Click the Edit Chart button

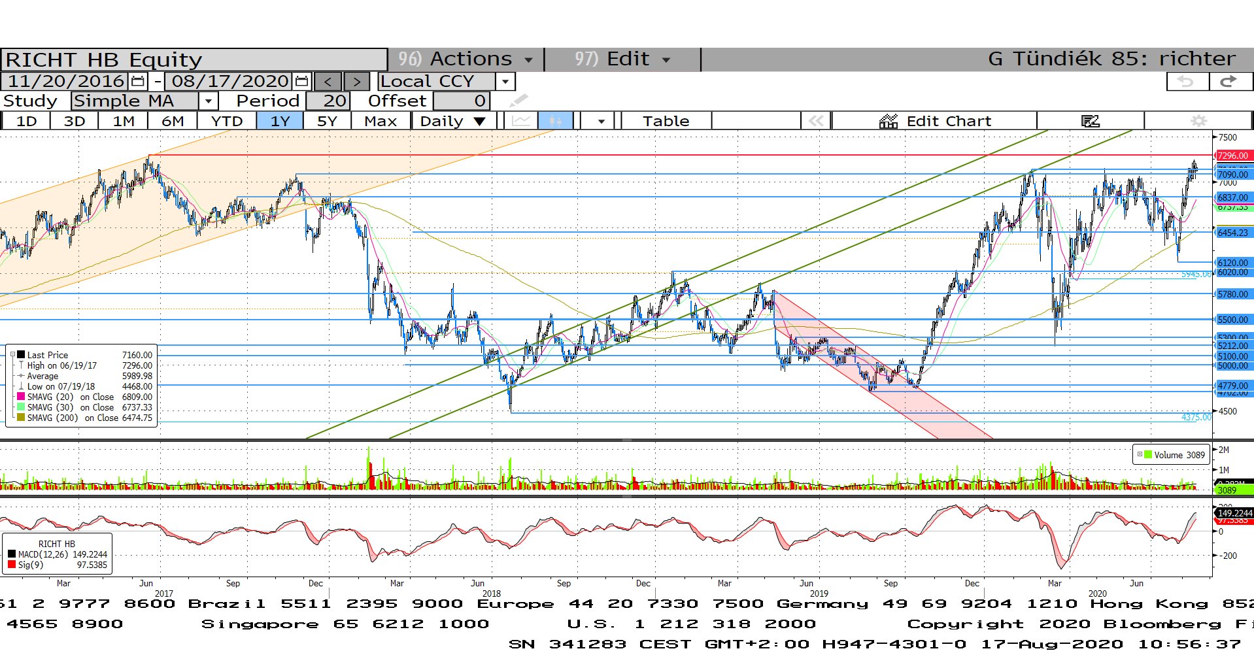(935, 121)
